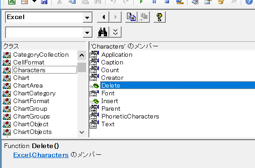Screen dimensions: 255x168
Task: Click the class icon beside CellFormat
Action: point(7,63)
